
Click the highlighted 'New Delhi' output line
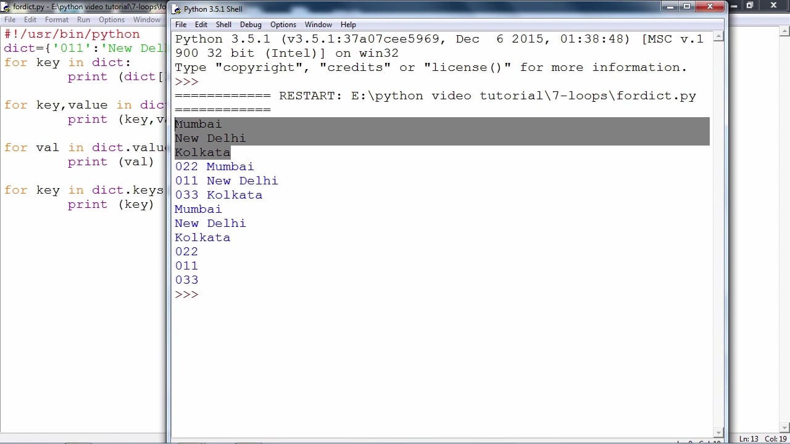coord(210,138)
